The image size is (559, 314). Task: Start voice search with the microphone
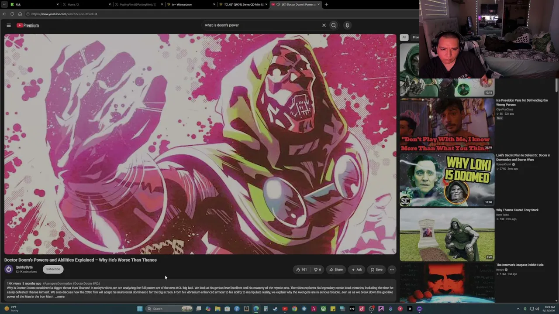(347, 25)
